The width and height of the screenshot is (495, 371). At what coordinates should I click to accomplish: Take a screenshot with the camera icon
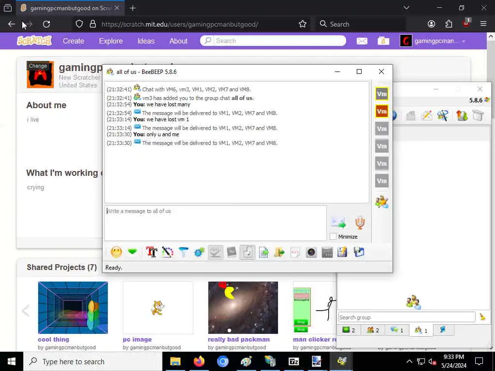coord(311,252)
